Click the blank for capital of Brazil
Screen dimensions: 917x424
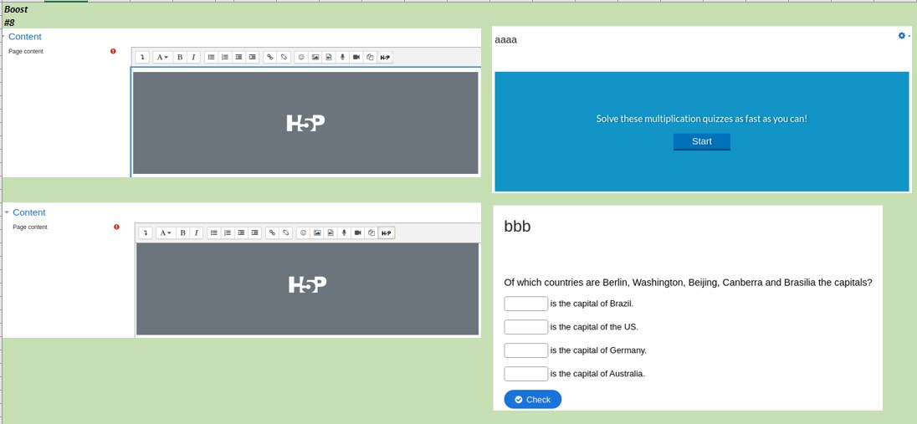click(x=525, y=304)
